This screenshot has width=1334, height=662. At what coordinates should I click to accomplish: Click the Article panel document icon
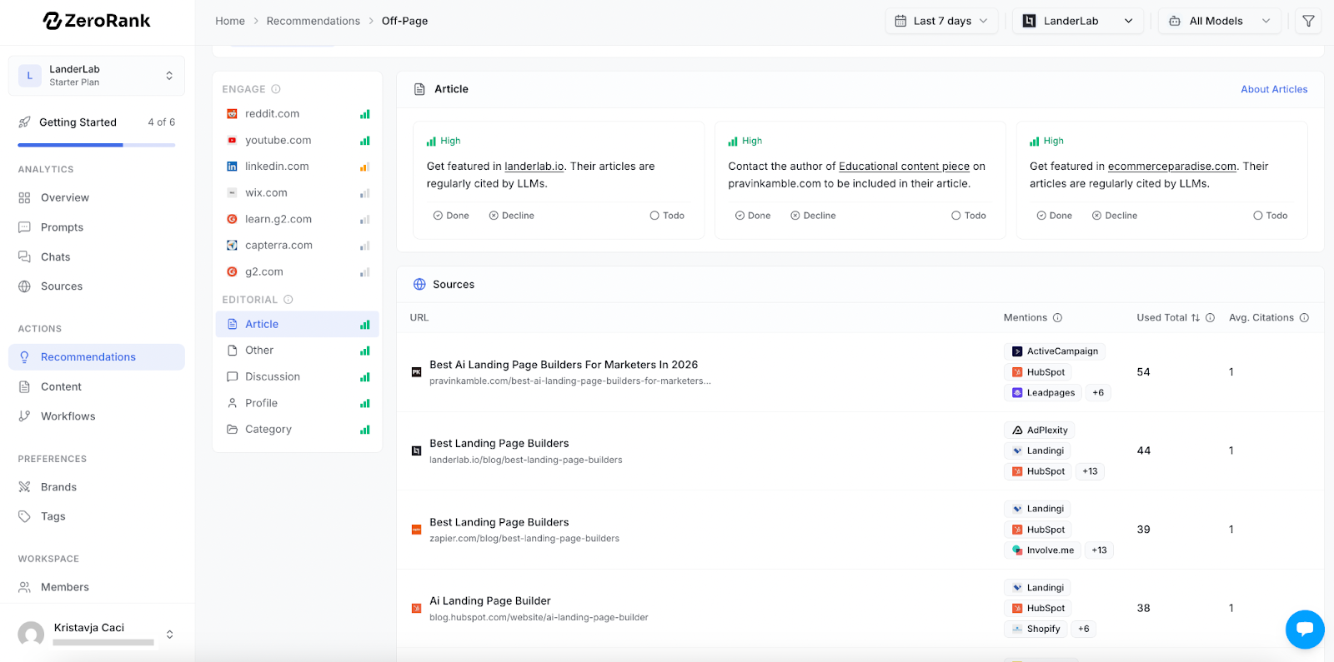click(x=420, y=89)
